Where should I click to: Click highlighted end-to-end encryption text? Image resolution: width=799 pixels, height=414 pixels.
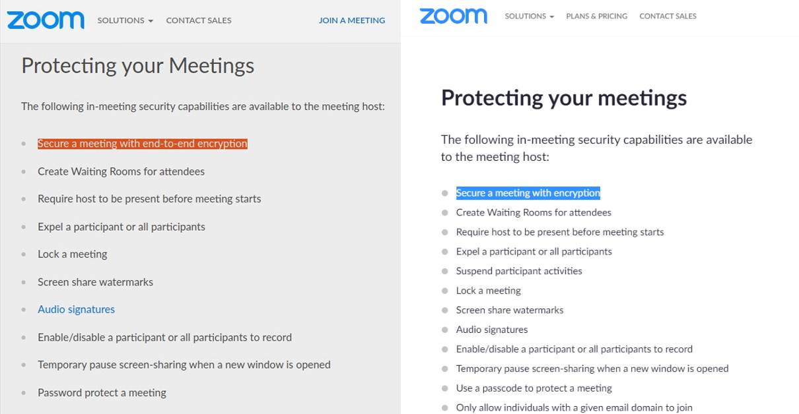click(143, 144)
